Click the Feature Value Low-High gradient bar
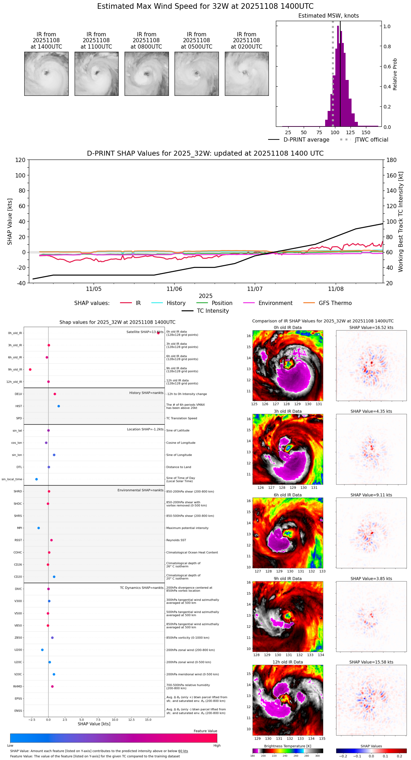411x760 pixels. point(114,738)
